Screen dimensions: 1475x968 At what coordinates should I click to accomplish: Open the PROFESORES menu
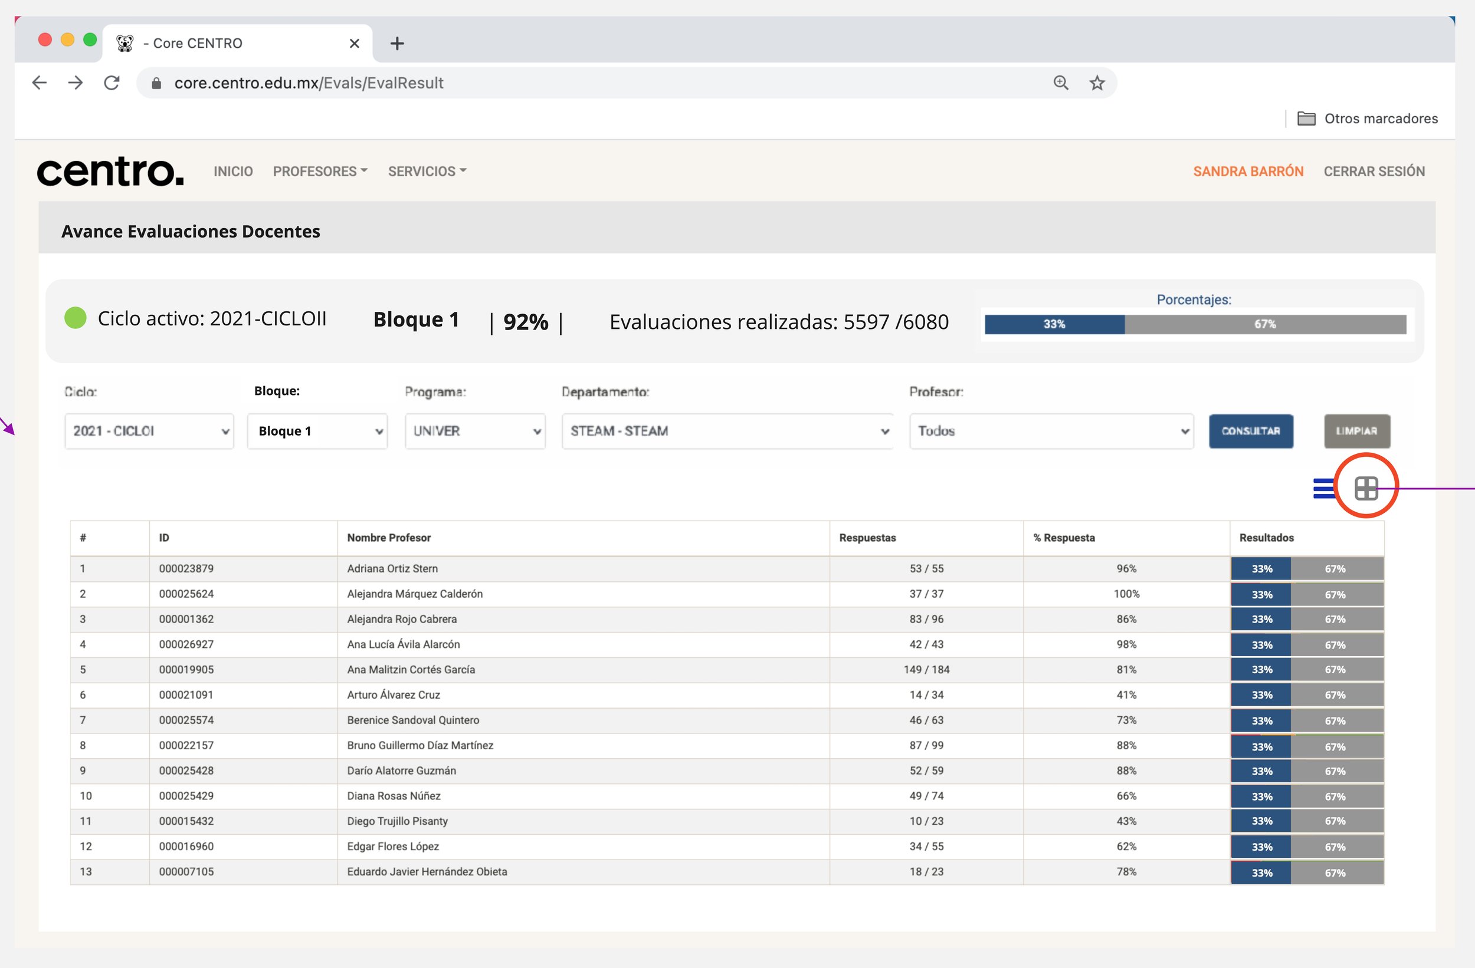(320, 172)
